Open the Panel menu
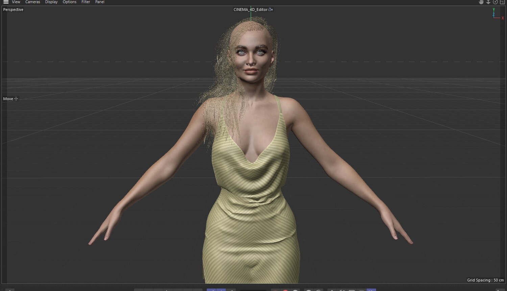 (100, 2)
